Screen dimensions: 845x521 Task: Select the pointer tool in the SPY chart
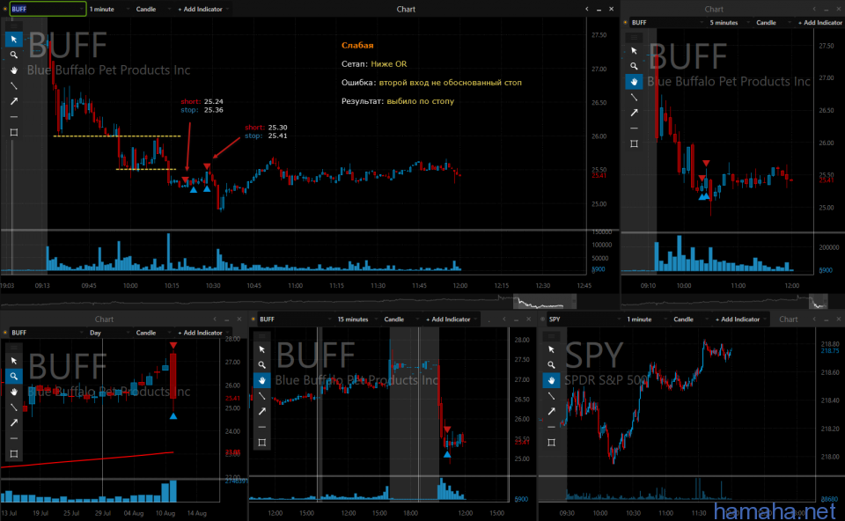point(551,349)
